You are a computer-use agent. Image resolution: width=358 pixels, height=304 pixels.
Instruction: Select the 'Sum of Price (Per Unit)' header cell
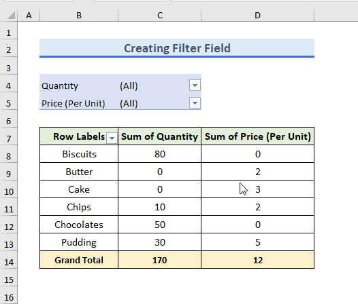(257, 136)
